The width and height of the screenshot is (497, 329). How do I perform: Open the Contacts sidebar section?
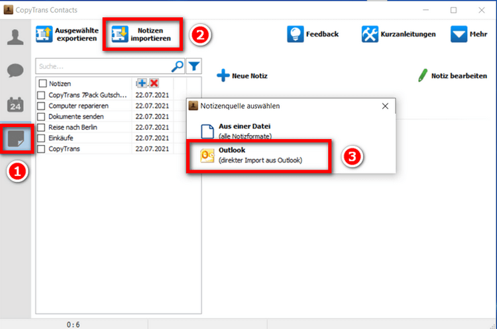(x=15, y=37)
